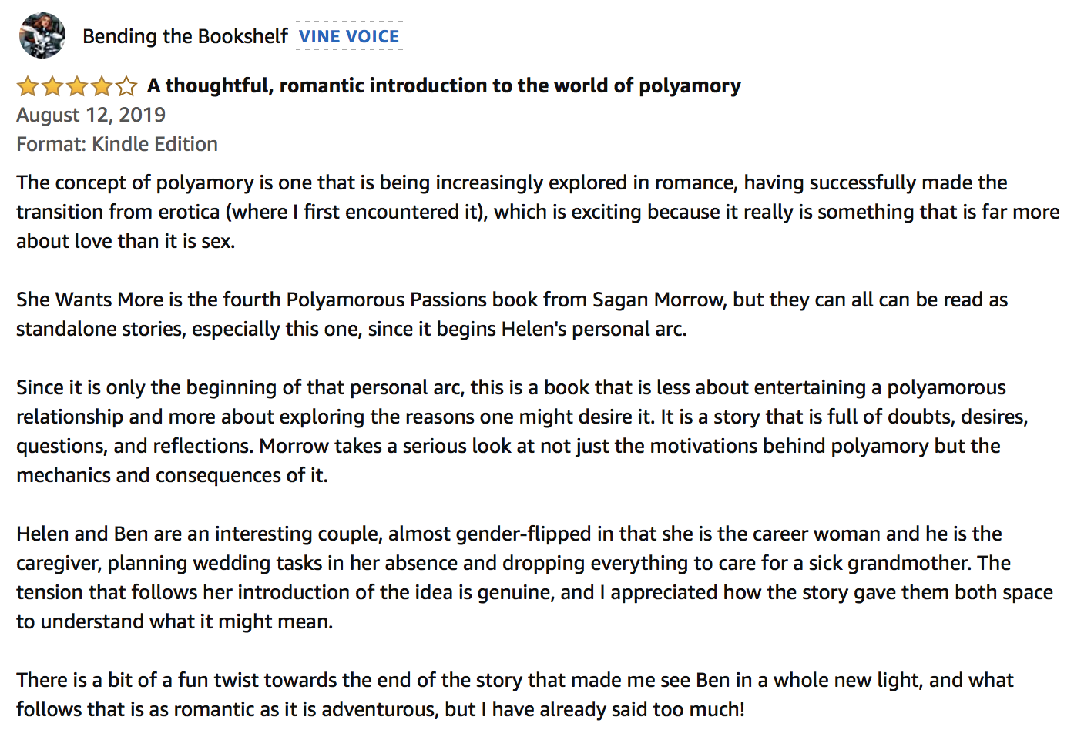Click the empty fifth rating star

tap(126, 85)
